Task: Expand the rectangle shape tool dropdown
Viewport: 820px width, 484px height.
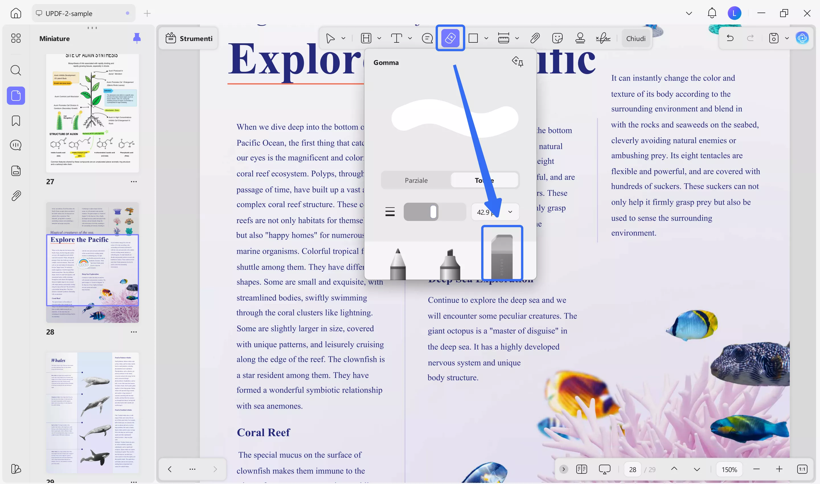Action: coord(486,38)
